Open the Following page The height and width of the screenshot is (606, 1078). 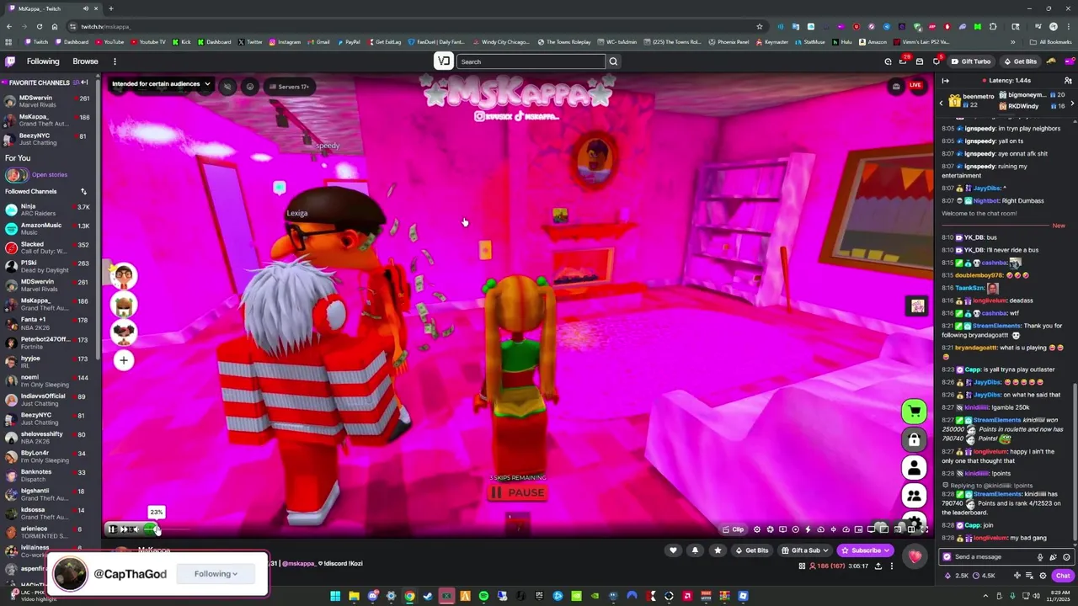click(x=43, y=61)
